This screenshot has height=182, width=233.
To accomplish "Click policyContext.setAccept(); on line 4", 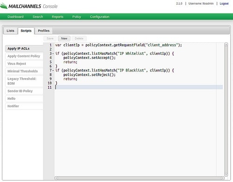I will (x=89, y=58).
